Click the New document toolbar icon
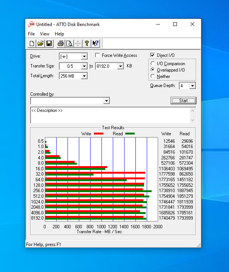The height and width of the screenshot is (272, 229). [32, 44]
